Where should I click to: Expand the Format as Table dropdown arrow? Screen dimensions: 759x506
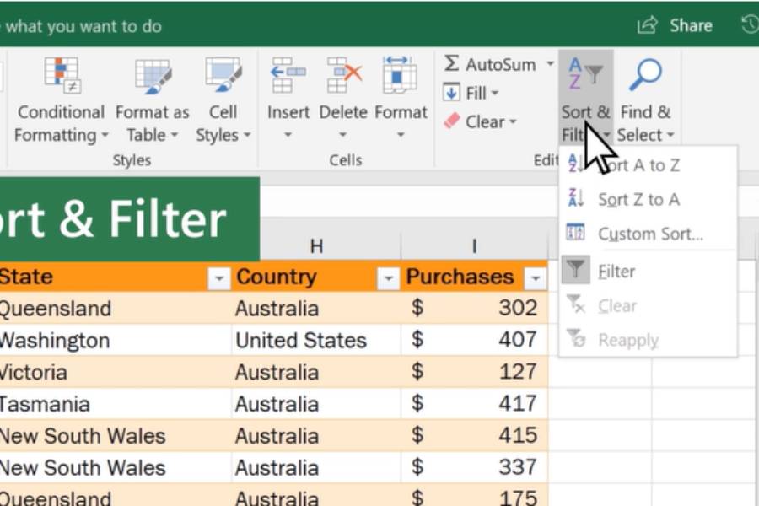pyautogui.click(x=175, y=135)
